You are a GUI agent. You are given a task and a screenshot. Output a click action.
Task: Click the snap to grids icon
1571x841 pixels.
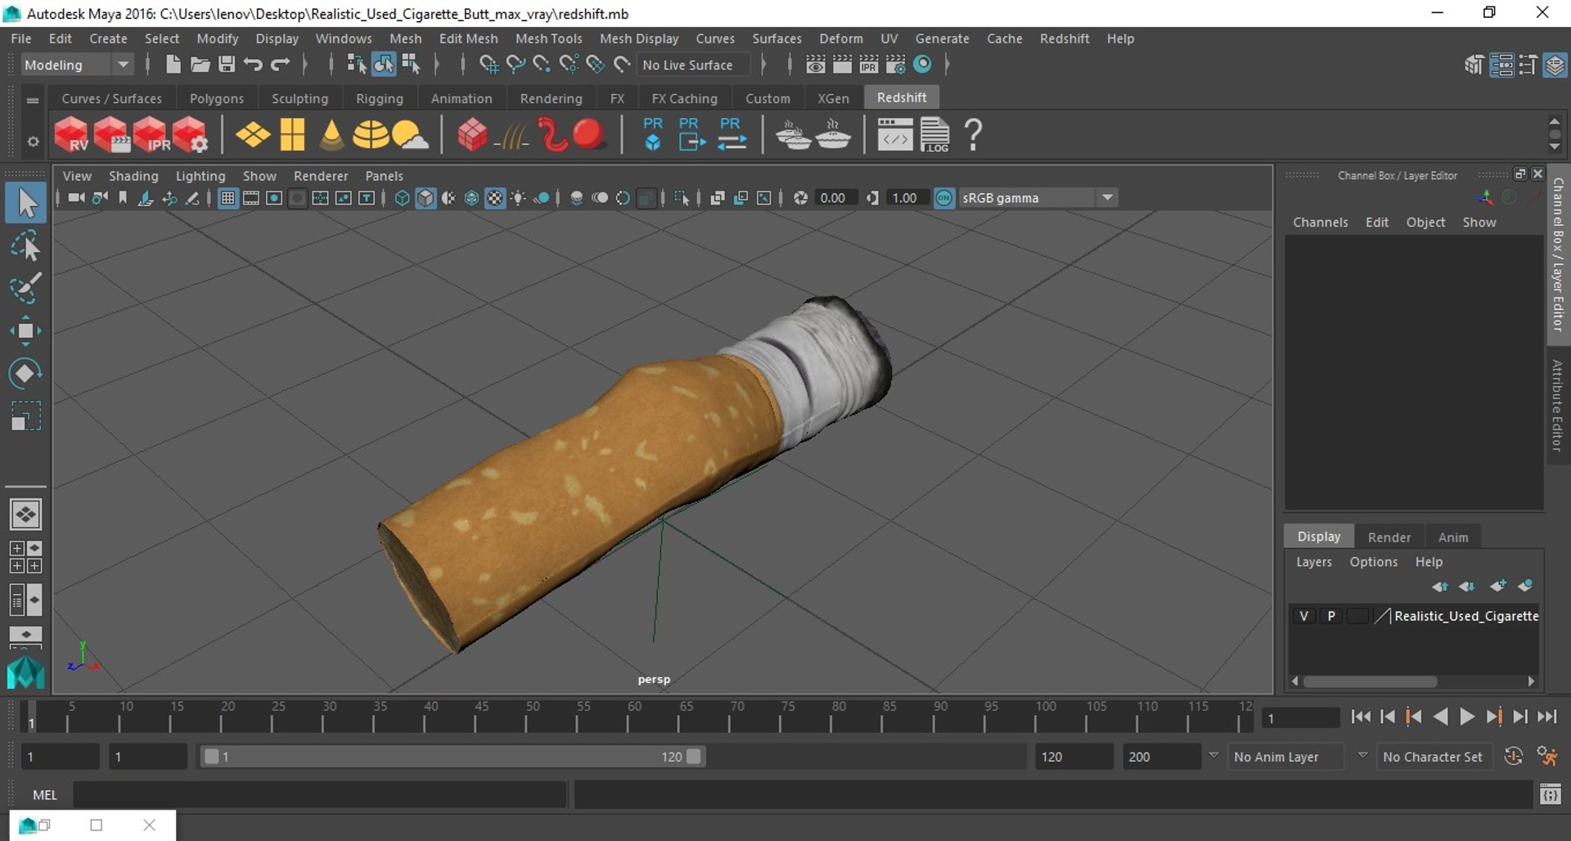488,64
